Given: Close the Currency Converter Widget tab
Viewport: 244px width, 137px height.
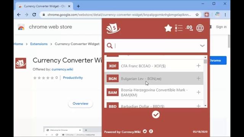Looking at the screenshot, I should (x=69, y=6).
